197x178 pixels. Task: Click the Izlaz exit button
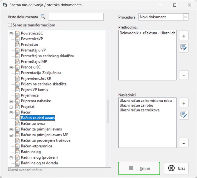[x=176, y=168]
